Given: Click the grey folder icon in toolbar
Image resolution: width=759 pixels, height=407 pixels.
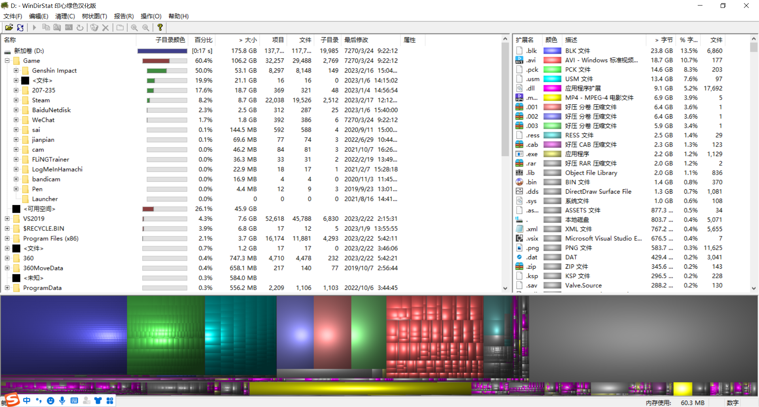Looking at the screenshot, I should click(120, 27).
